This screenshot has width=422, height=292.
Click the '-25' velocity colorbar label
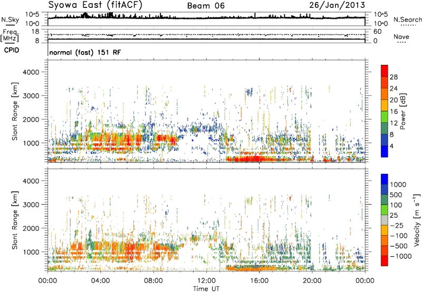tap(397, 226)
